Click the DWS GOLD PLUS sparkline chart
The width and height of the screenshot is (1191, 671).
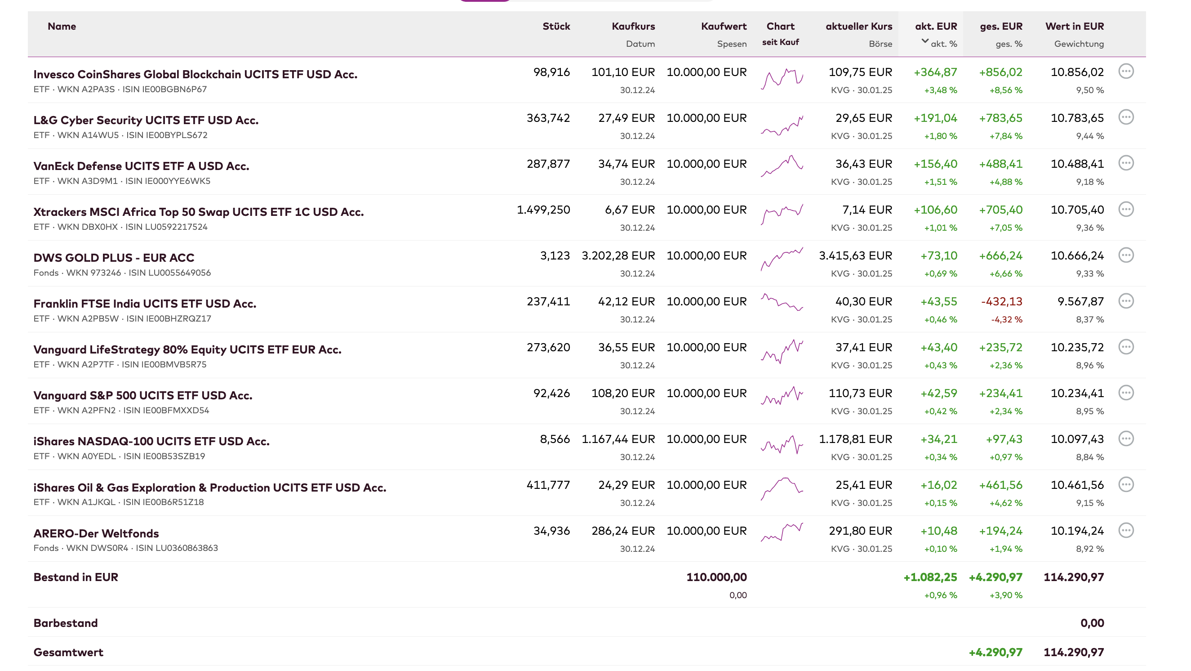(x=782, y=259)
